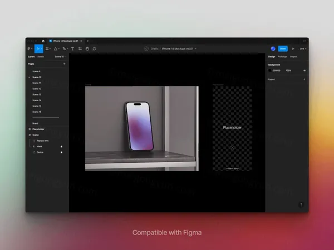Select the Scene 12 page
Viewport: 334px width, 250px height.
pos(37,89)
